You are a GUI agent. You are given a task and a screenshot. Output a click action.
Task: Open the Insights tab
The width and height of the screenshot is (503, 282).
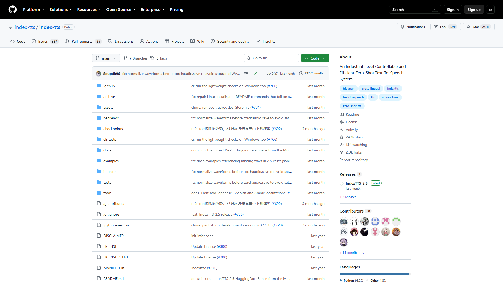coord(266,41)
